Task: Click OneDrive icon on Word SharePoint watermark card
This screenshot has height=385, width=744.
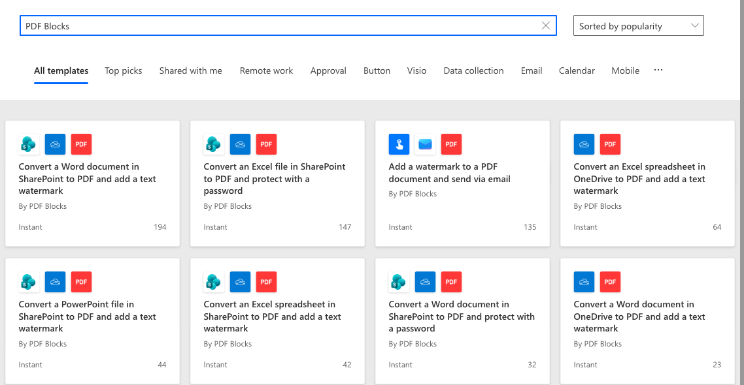Action: (55, 144)
